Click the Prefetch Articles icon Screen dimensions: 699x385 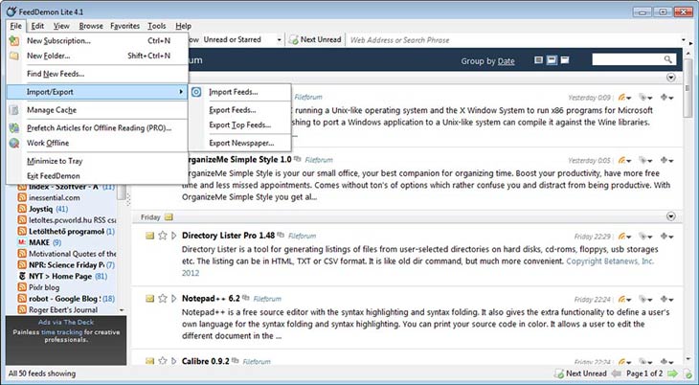14,128
